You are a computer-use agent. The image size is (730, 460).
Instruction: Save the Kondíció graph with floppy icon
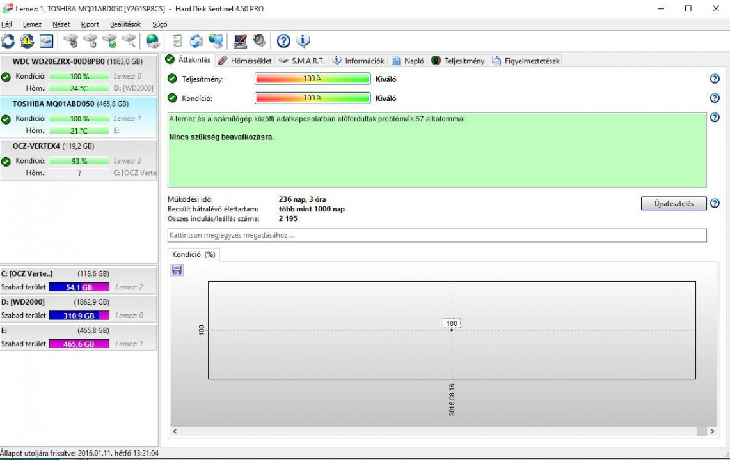pos(177,270)
